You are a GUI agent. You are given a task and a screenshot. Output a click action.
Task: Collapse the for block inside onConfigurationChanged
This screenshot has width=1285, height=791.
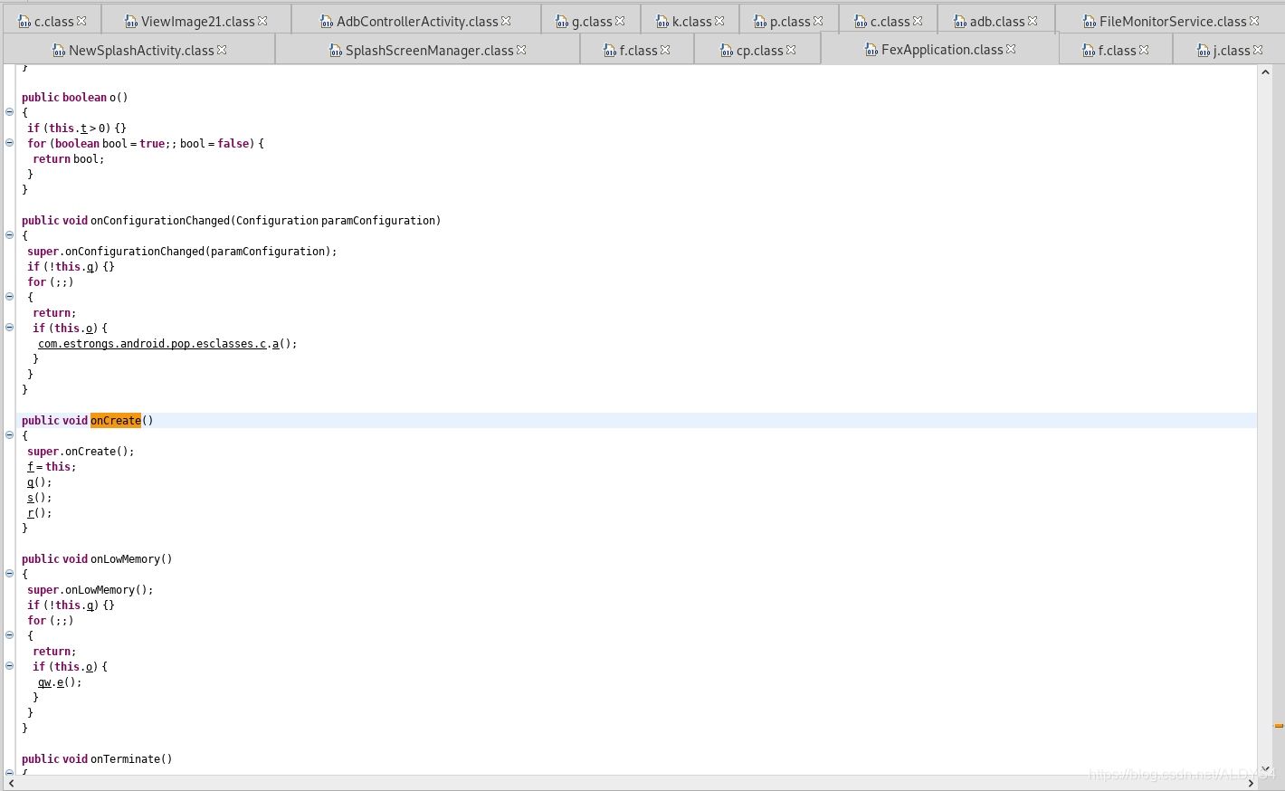point(9,297)
